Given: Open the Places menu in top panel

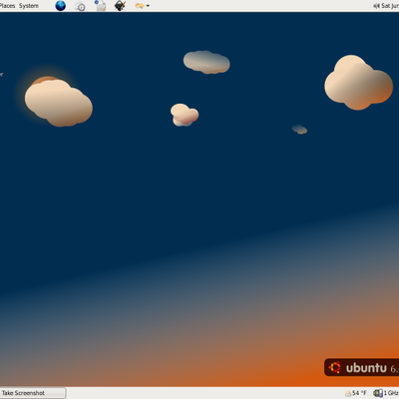Looking at the screenshot, I should (7, 6).
